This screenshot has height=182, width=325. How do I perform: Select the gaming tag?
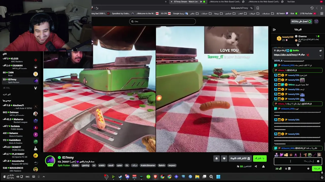(x=86, y=166)
